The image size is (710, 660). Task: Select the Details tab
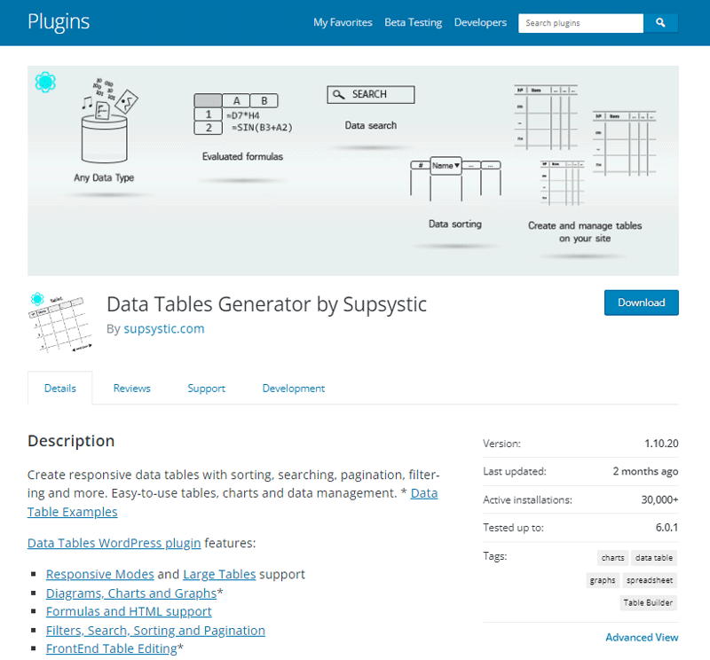(x=59, y=389)
